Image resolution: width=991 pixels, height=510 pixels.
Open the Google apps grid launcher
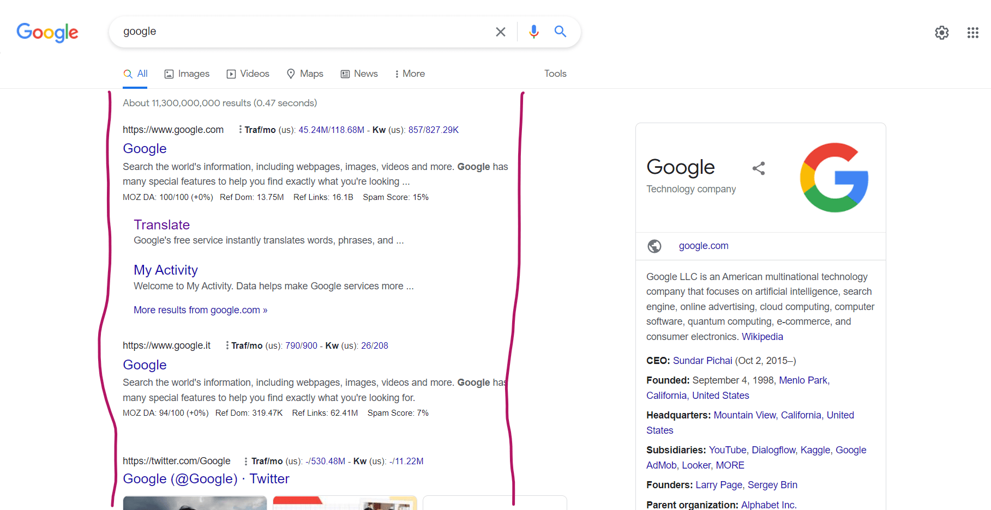972,33
